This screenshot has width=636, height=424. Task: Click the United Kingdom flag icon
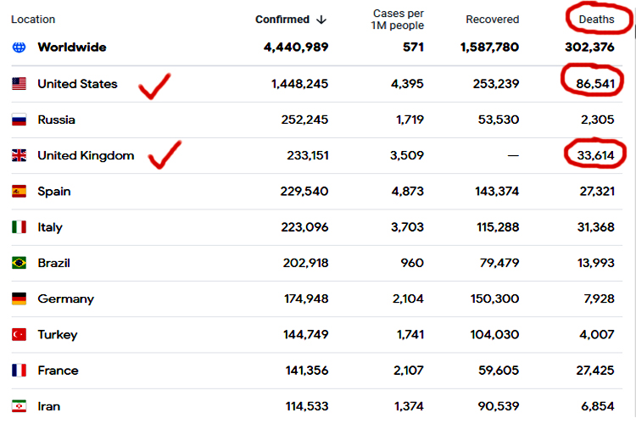tap(19, 155)
